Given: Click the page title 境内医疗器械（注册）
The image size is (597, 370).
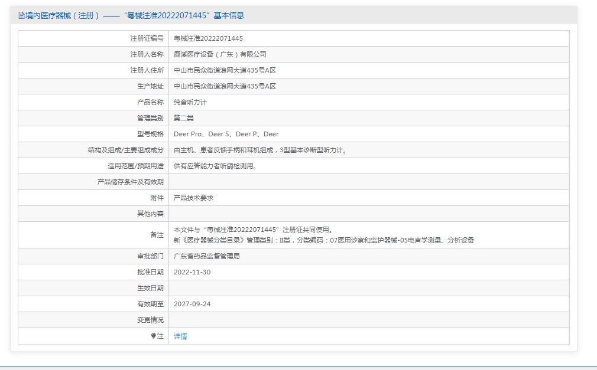Looking at the screenshot, I should pyautogui.click(x=63, y=15).
